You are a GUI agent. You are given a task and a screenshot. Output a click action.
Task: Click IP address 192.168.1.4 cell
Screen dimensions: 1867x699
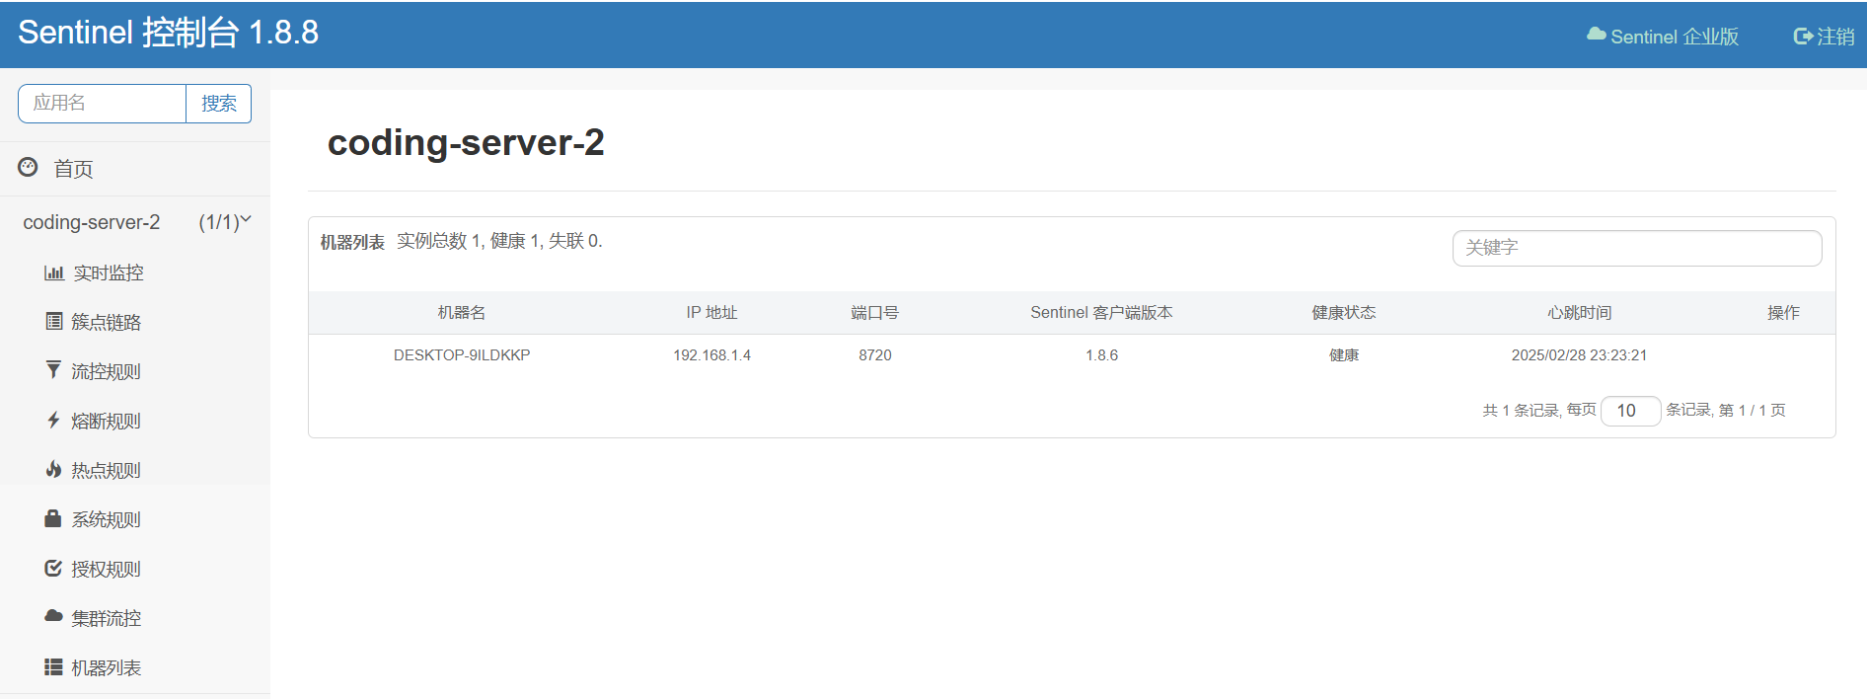pos(711,355)
